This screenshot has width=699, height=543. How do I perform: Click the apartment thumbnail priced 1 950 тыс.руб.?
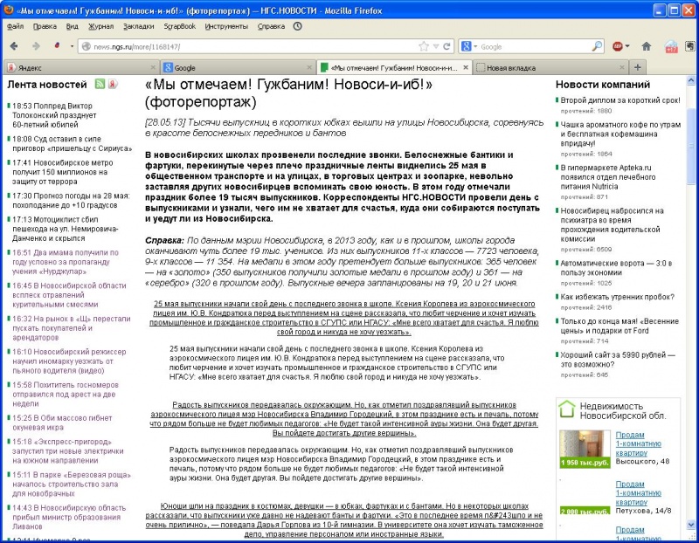click(582, 446)
